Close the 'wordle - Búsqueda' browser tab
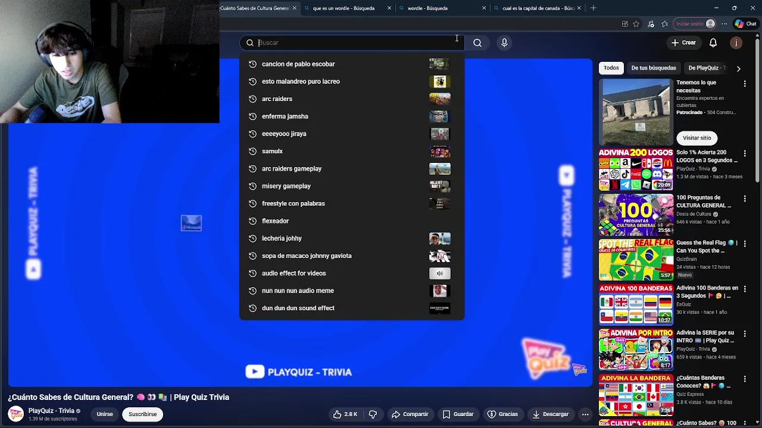This screenshot has height=428, width=762. tap(484, 8)
